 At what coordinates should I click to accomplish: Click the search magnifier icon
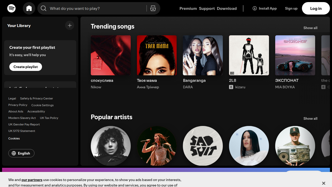click(x=44, y=8)
